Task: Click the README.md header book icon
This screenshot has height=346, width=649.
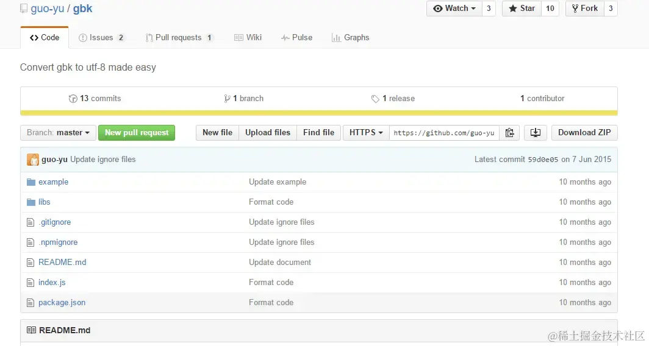Action: 31,330
